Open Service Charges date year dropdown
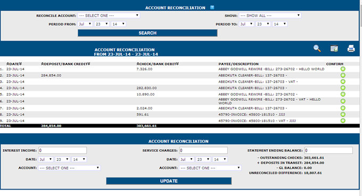Screen dimensions: 362x196 (220, 159)
